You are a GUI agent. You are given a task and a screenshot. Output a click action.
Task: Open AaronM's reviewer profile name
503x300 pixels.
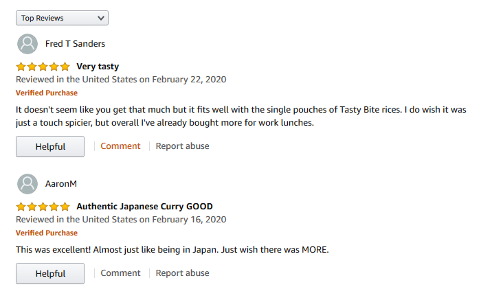coord(61,184)
